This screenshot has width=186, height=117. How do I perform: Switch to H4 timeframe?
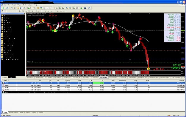pyautogui.click(x=54, y=11)
